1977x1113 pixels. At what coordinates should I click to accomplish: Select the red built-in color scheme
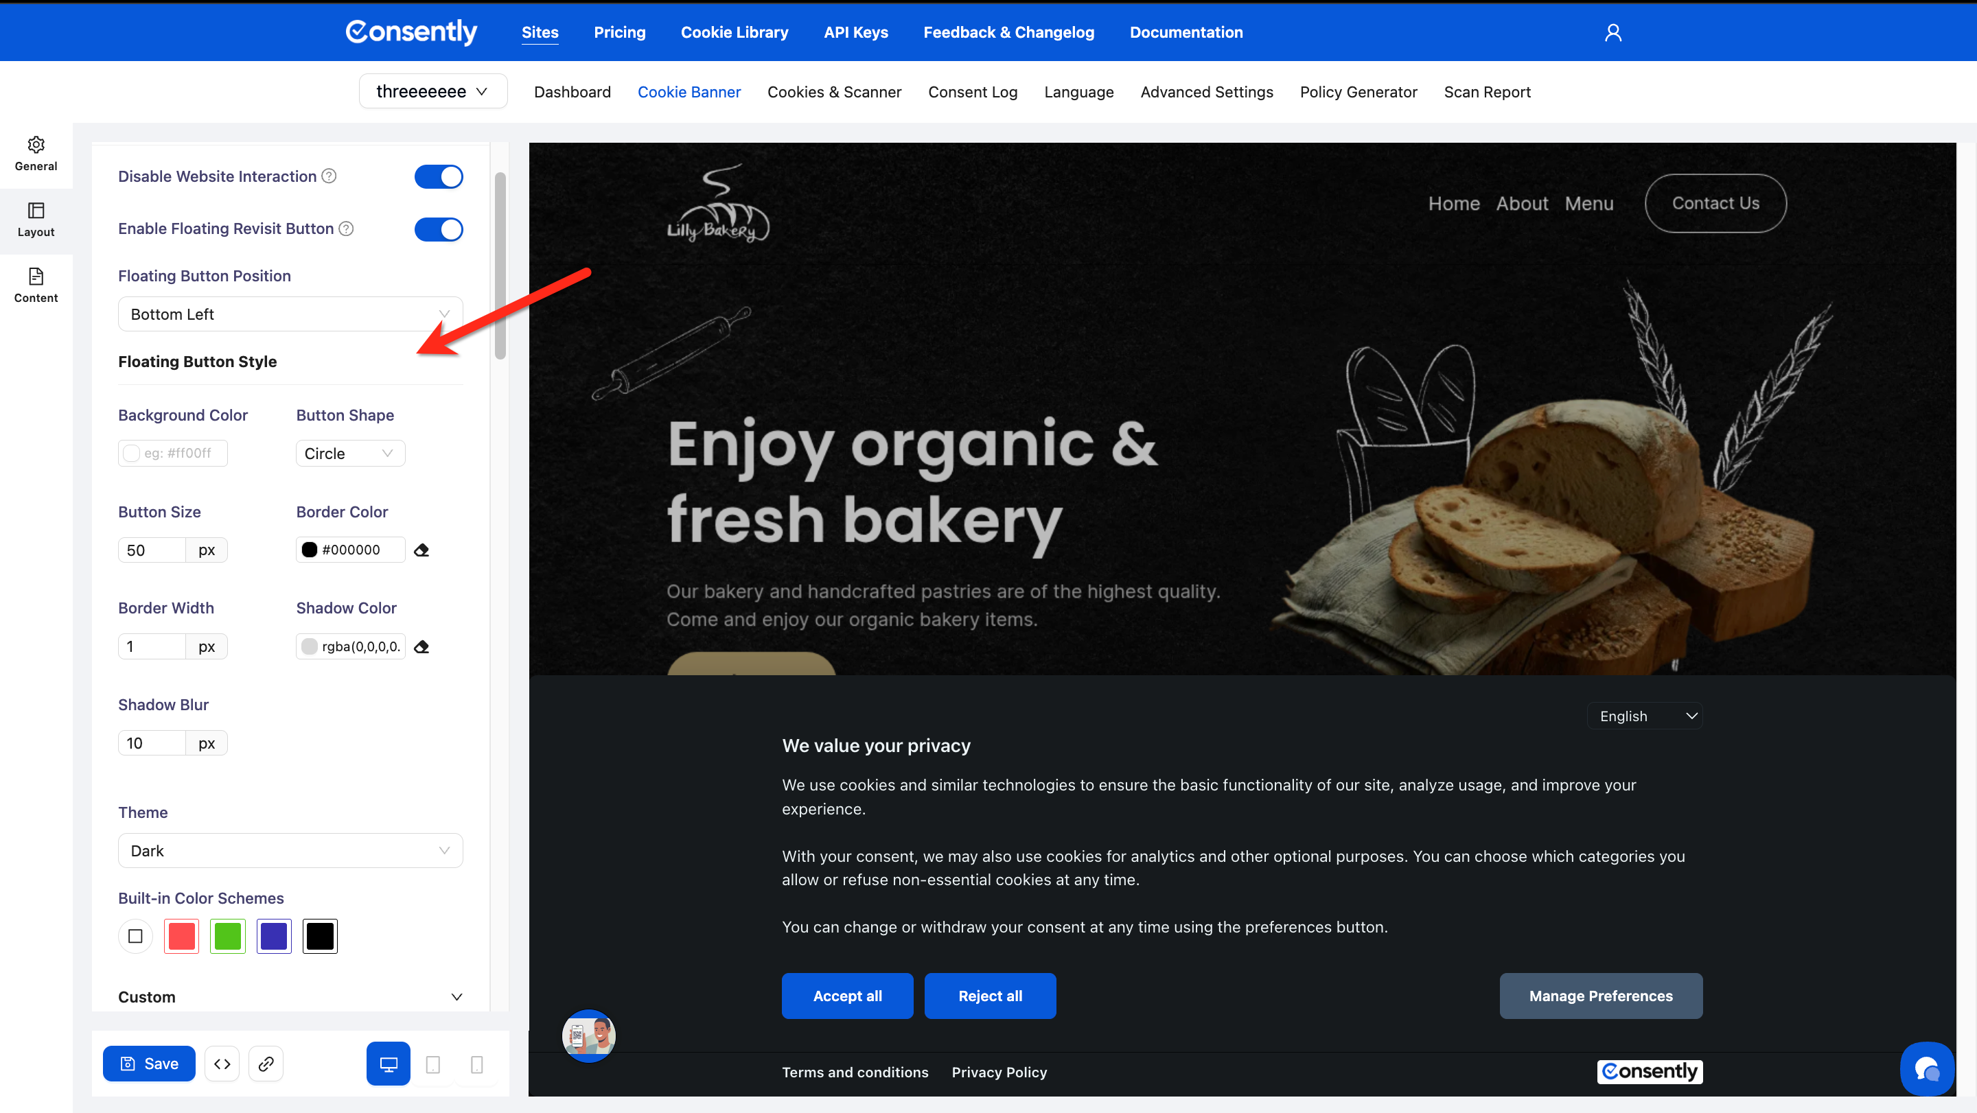181,936
